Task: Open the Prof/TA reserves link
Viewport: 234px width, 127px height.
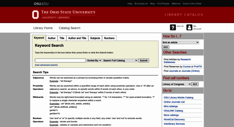Action: click(198, 67)
